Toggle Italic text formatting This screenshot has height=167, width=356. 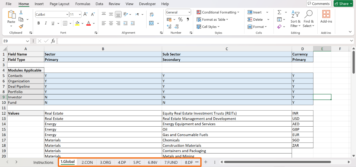tap(46, 23)
